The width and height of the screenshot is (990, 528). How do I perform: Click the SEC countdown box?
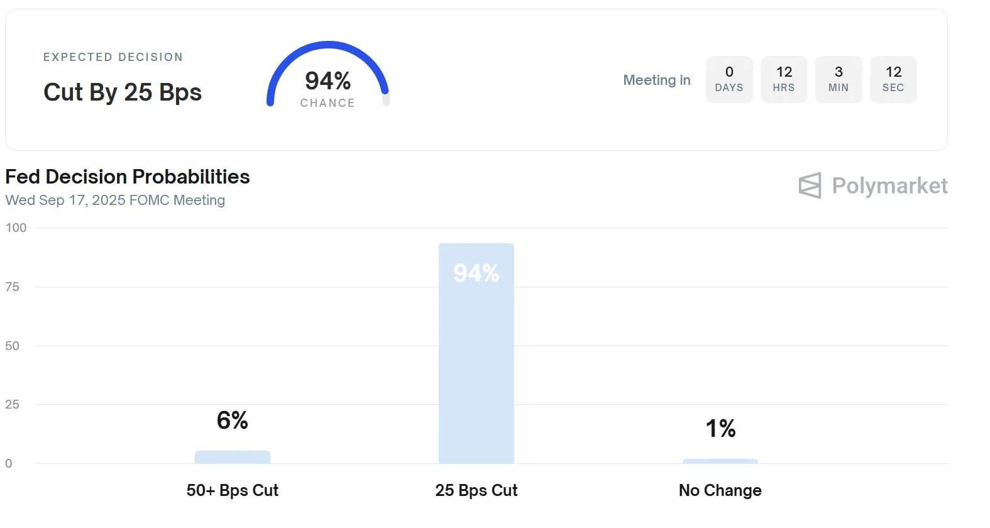[x=893, y=79]
